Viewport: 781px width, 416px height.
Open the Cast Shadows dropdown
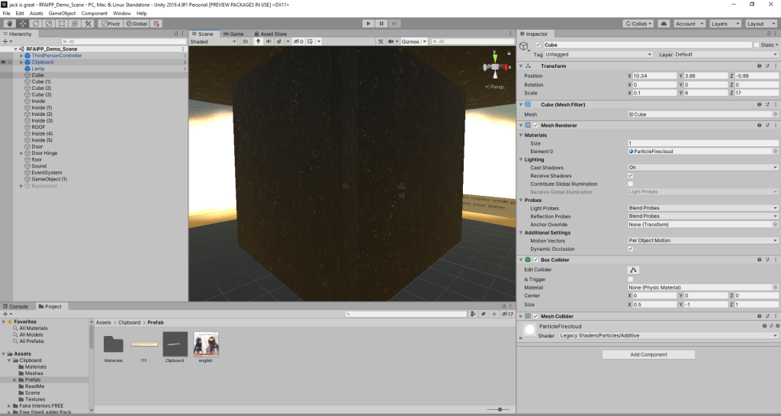click(x=702, y=167)
